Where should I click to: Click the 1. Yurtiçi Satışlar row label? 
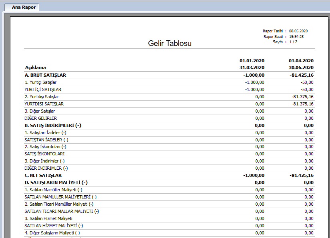click(x=40, y=82)
